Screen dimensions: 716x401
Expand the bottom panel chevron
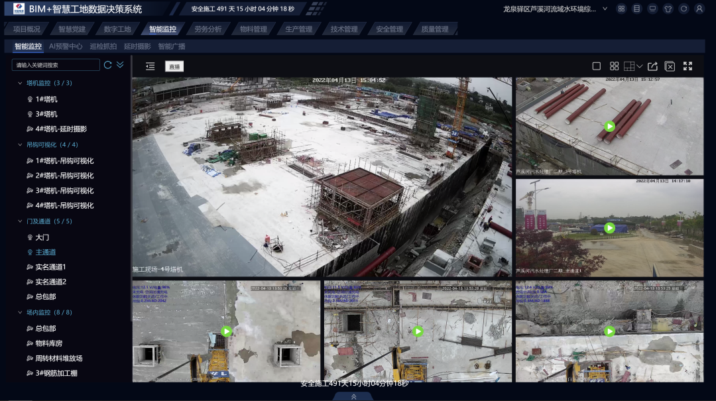point(353,396)
